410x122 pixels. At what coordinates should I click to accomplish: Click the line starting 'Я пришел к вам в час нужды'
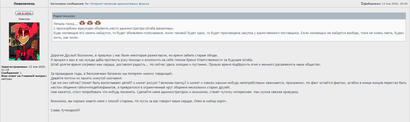[x=152, y=60]
